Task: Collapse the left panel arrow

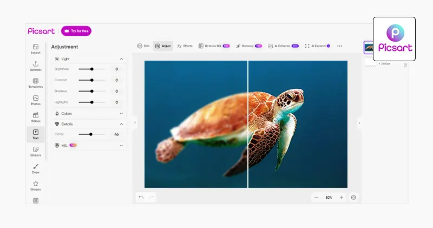Action: 135,122
